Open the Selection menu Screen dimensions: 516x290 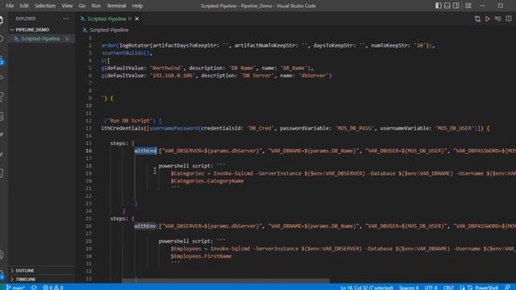(45, 6)
